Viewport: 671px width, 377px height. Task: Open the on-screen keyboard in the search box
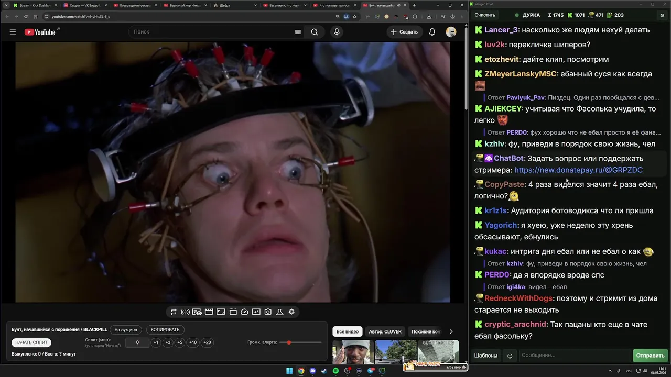point(297,32)
